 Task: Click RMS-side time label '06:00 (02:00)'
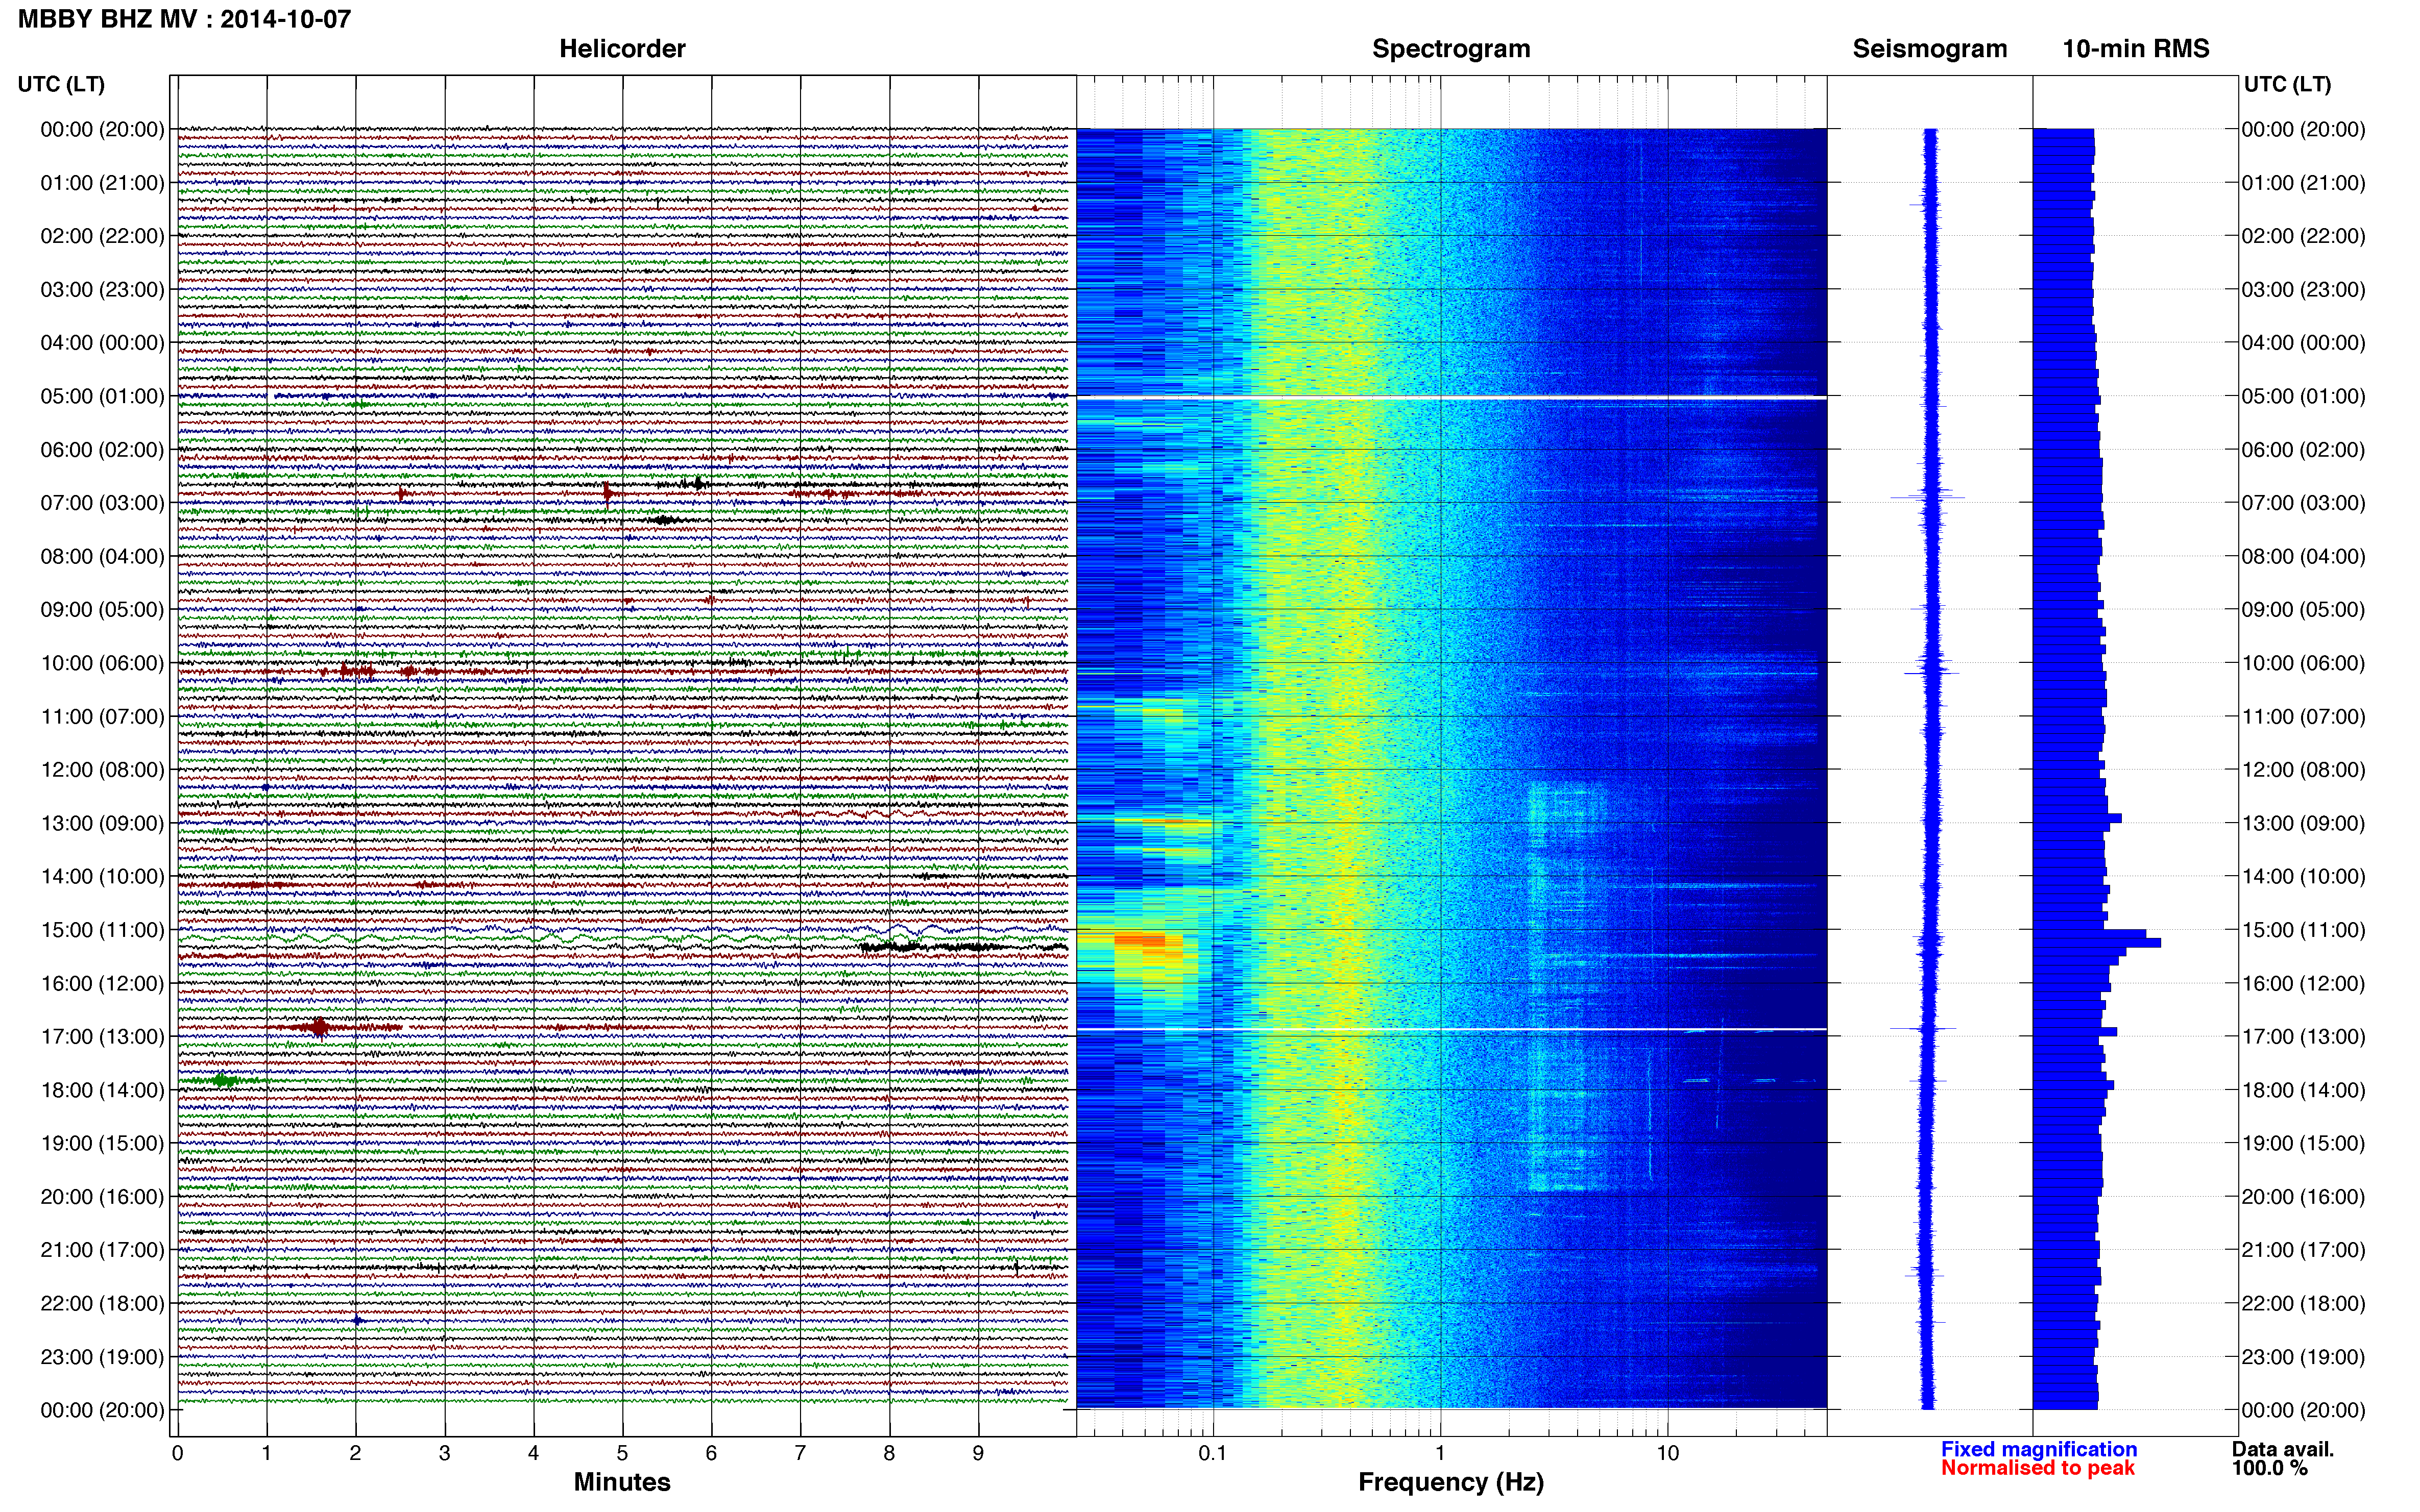[x=2303, y=450]
